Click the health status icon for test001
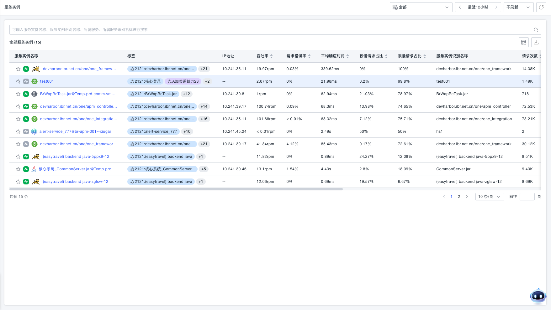The image size is (551, 310). [26, 81]
